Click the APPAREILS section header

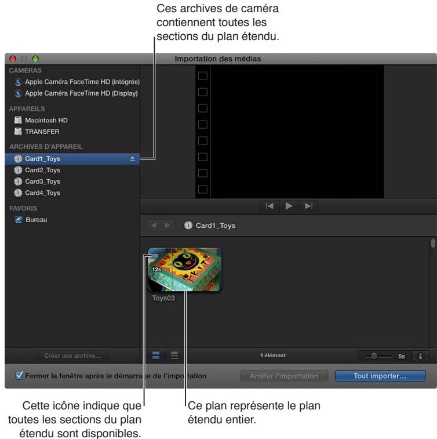27,108
